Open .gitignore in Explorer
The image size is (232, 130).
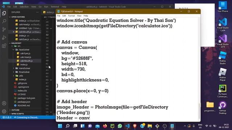point(22,83)
